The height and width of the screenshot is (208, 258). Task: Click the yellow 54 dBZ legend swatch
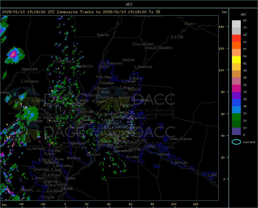pyautogui.click(x=236, y=60)
